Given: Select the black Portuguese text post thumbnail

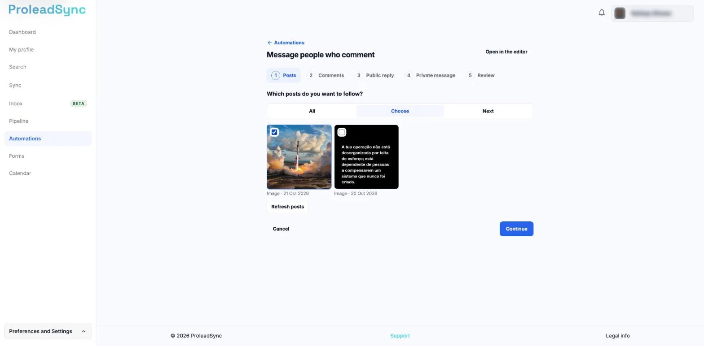Looking at the screenshot, I should coord(366,157).
